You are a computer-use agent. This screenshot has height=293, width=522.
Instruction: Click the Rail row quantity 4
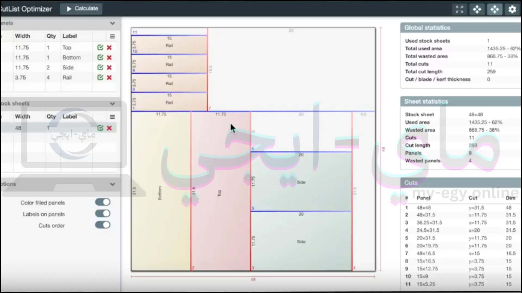pos(48,78)
